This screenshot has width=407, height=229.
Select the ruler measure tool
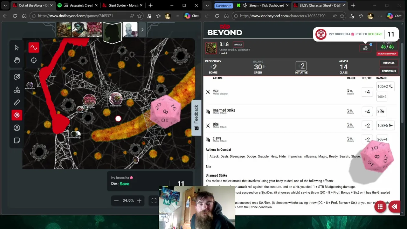click(x=17, y=102)
